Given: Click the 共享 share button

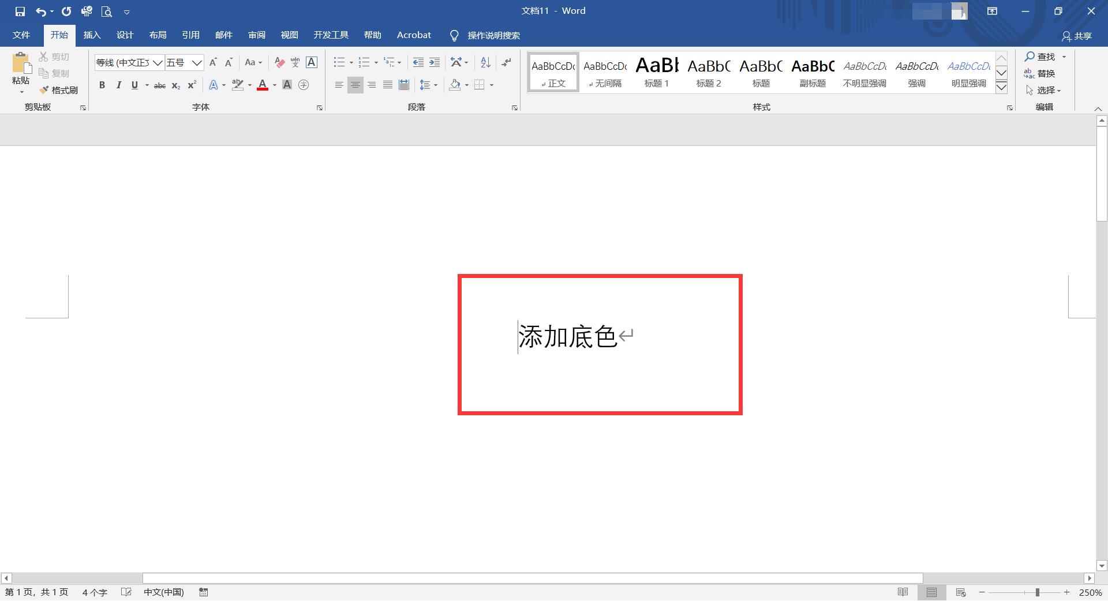Looking at the screenshot, I should 1077,36.
